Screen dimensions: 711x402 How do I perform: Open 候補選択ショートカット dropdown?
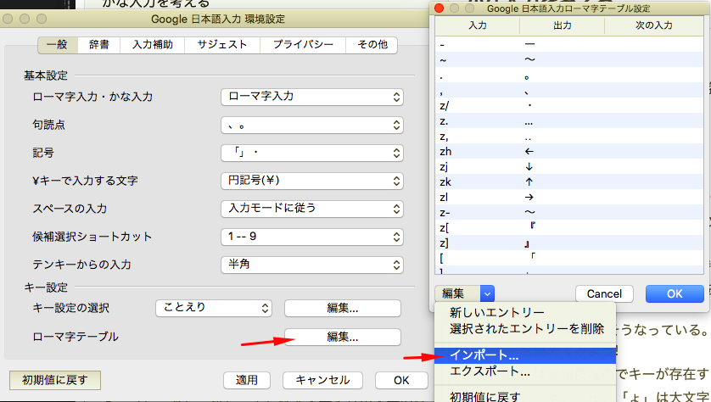pyautogui.click(x=312, y=237)
